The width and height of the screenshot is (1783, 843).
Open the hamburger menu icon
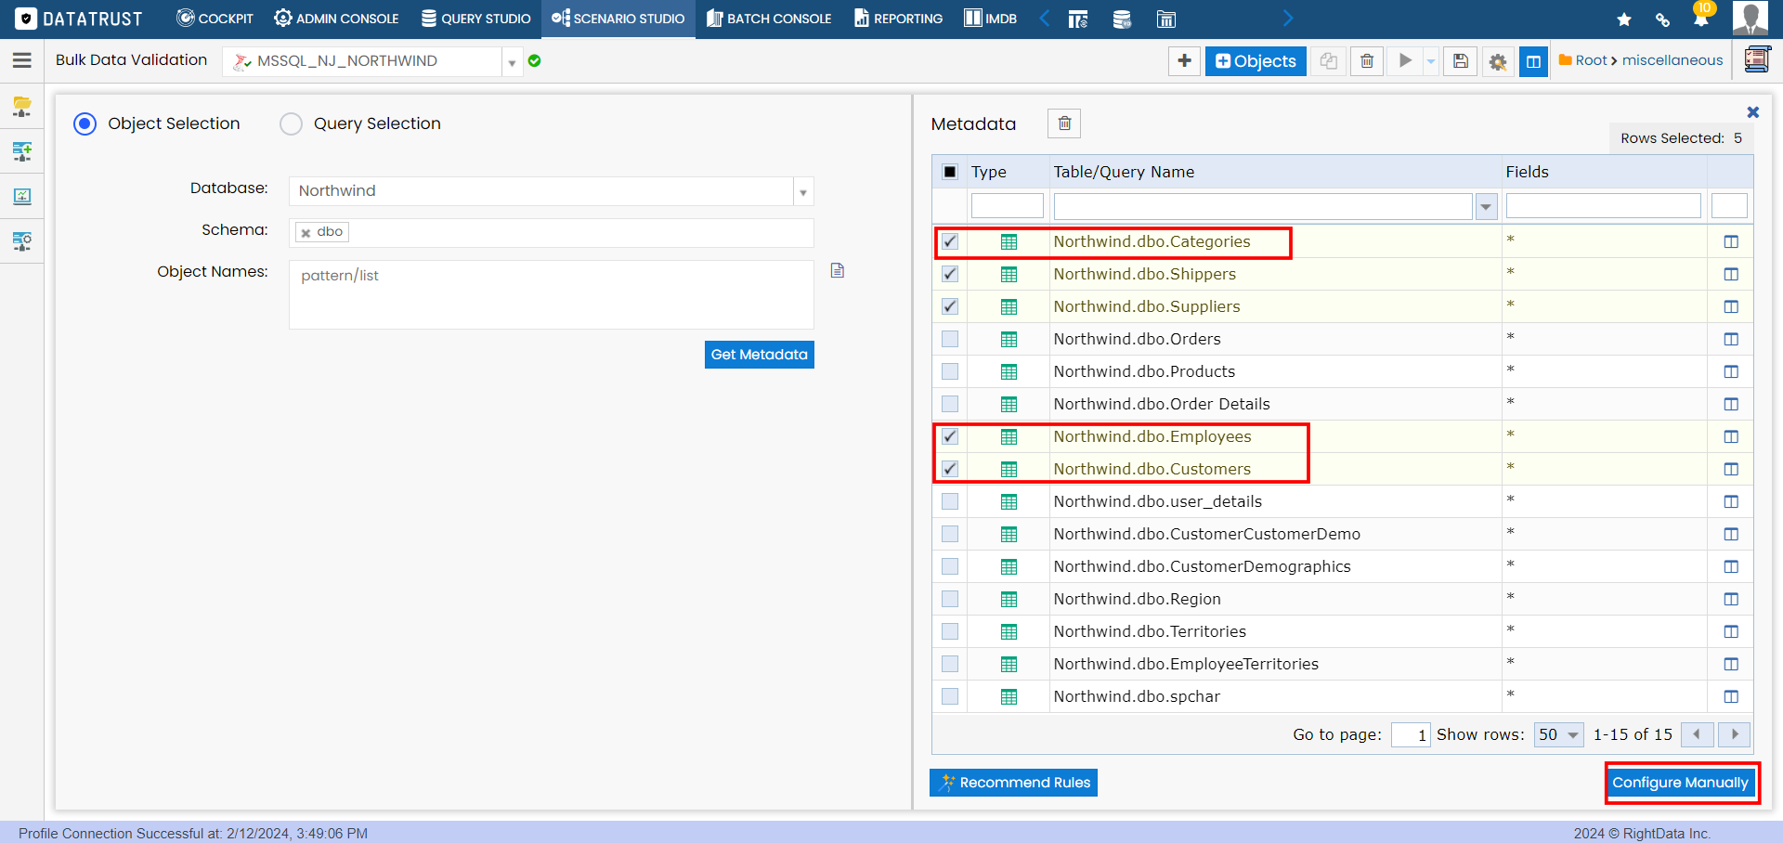tap(22, 60)
